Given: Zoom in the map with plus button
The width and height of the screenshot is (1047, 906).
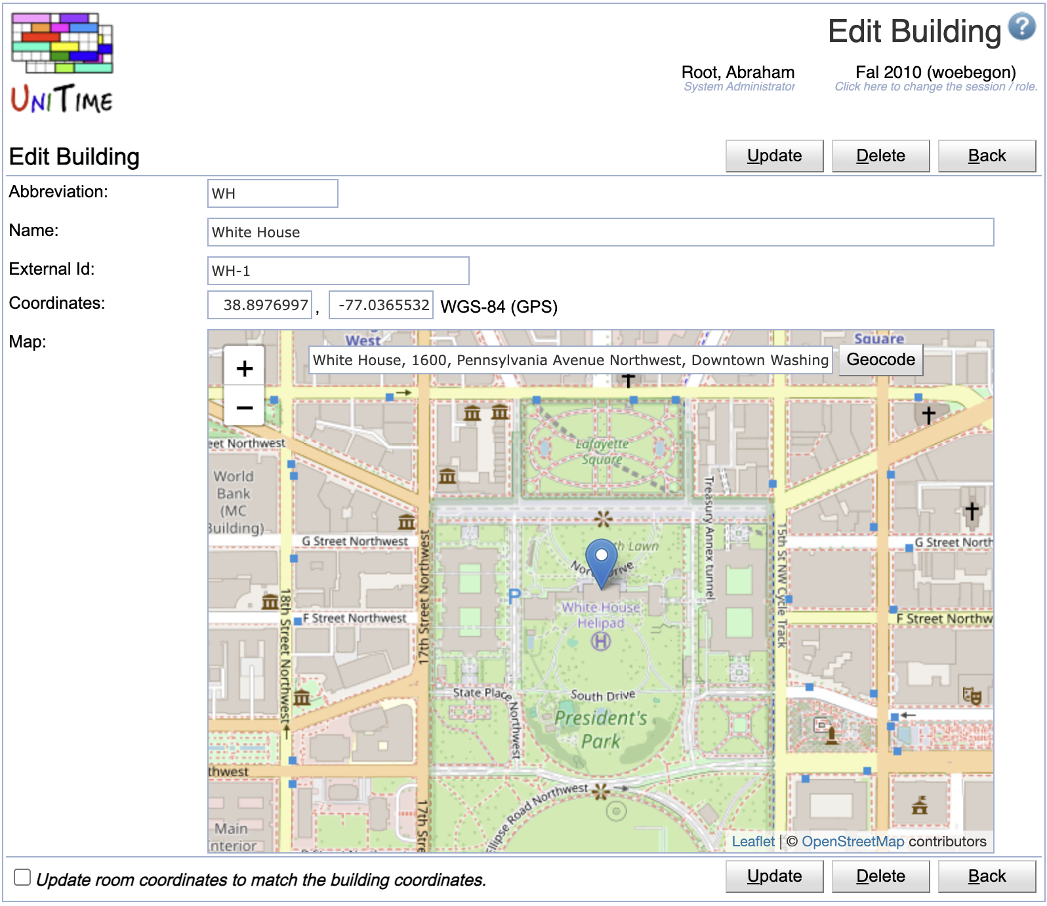Looking at the screenshot, I should coord(245,368).
